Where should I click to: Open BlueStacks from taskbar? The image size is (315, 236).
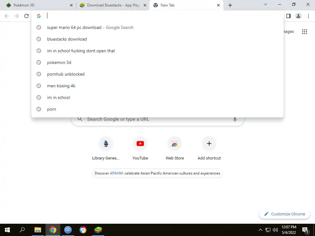pyautogui.click(x=98, y=230)
